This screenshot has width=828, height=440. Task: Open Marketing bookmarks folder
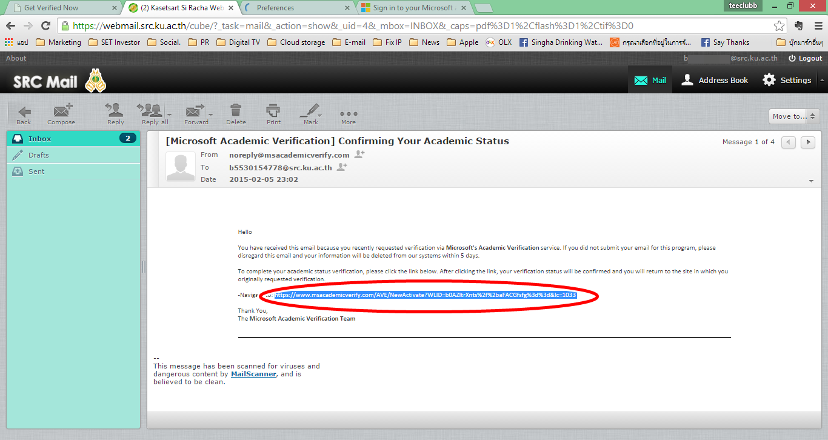pyautogui.click(x=58, y=42)
